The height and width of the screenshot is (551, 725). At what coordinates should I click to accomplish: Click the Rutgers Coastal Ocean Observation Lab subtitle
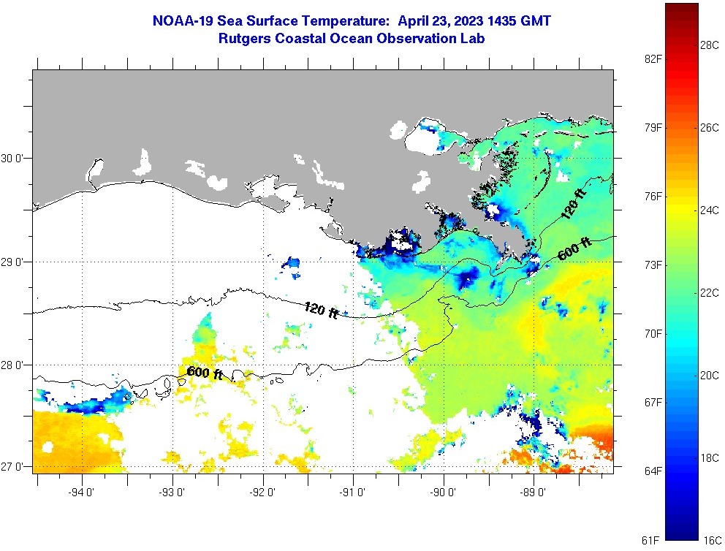(x=352, y=39)
